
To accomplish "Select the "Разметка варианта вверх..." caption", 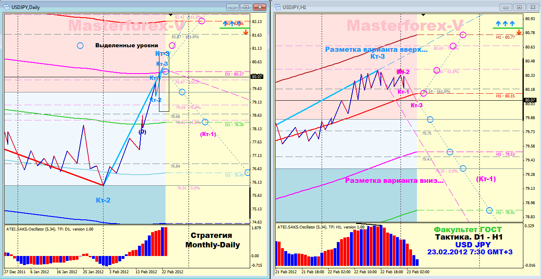I will pyautogui.click(x=376, y=49).
